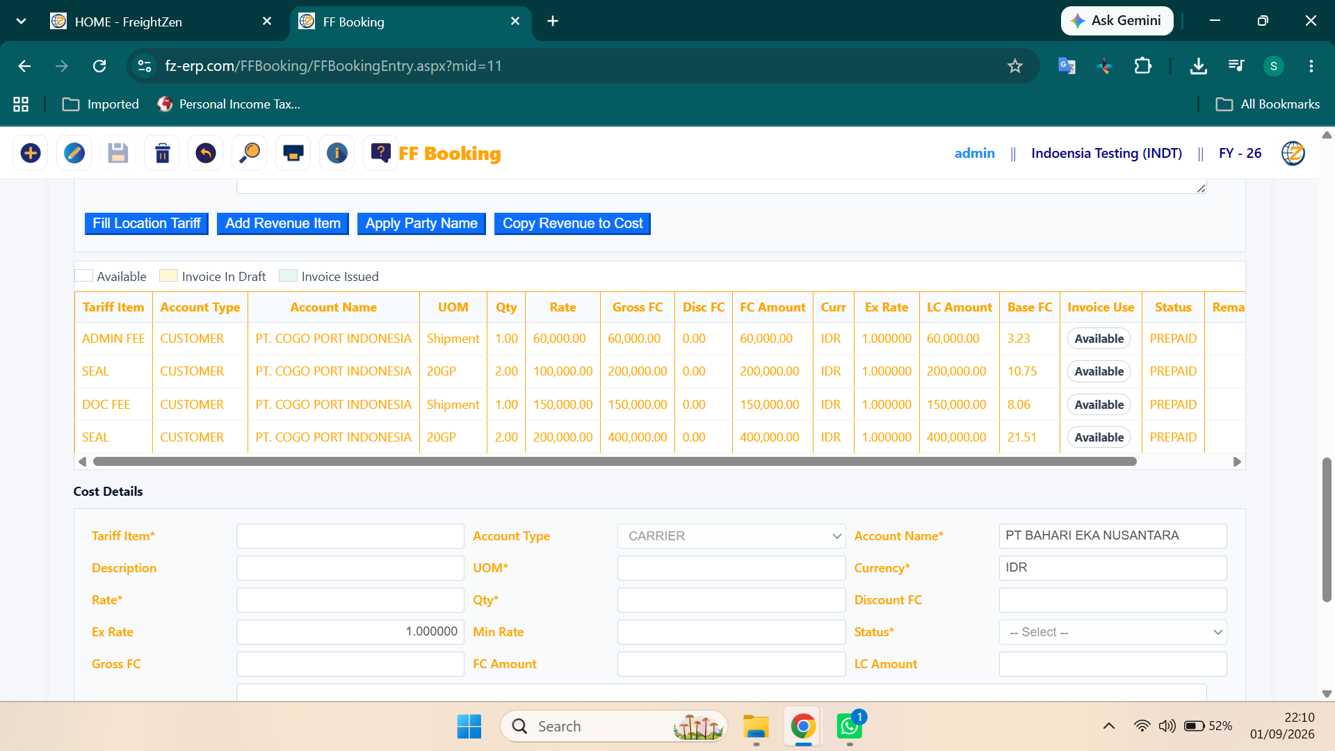Click the Add New record plus icon
Image resolution: width=1335 pixels, height=751 pixels.
(x=31, y=153)
